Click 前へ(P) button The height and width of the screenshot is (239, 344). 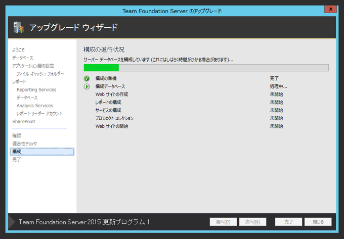223,222
